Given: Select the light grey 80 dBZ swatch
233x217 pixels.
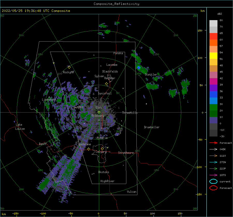Looking at the screenshot, I should (x=213, y=23).
